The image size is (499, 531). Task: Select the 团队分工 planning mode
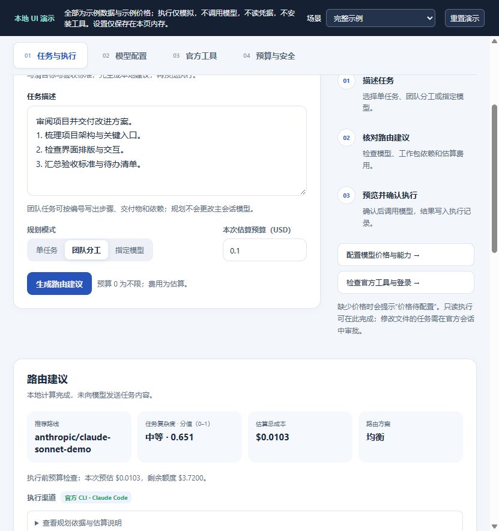point(86,250)
